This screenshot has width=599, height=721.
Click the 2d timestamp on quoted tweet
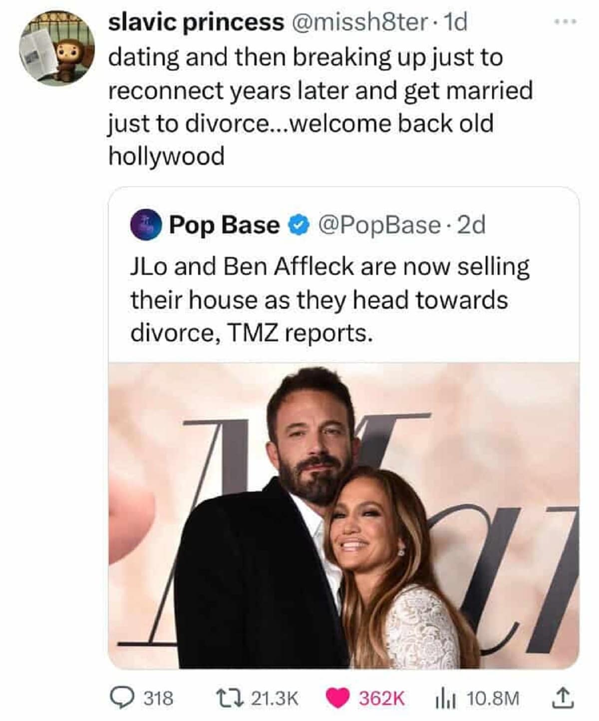pyautogui.click(x=471, y=225)
